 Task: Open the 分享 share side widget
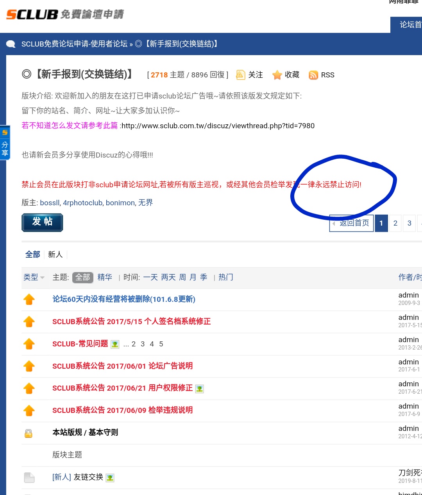coord(5,142)
